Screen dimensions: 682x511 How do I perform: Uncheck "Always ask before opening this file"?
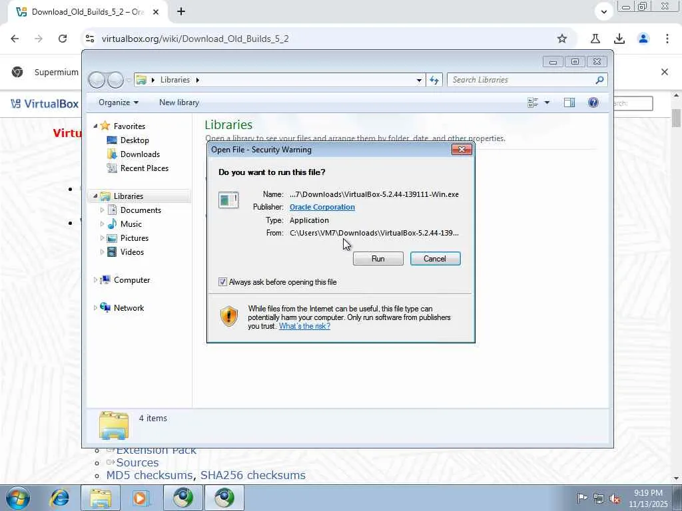222,282
